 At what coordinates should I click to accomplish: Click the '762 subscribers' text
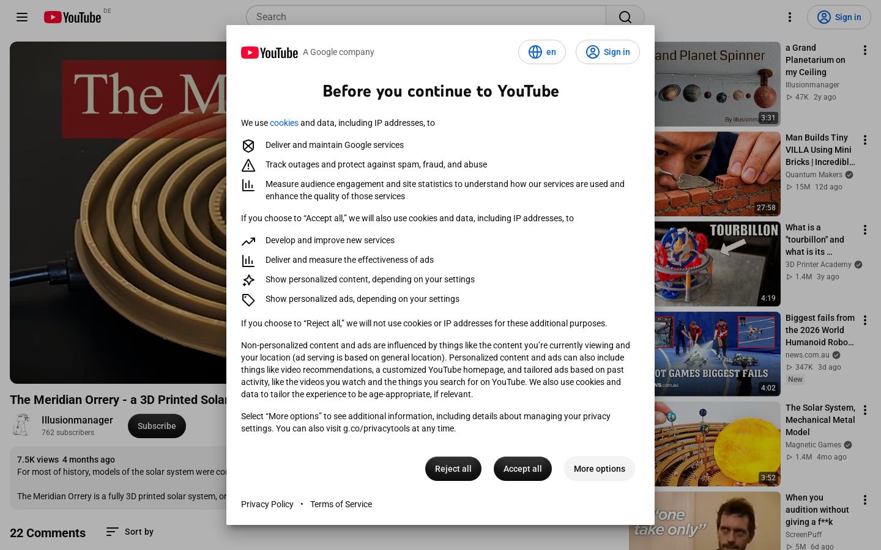(68, 433)
